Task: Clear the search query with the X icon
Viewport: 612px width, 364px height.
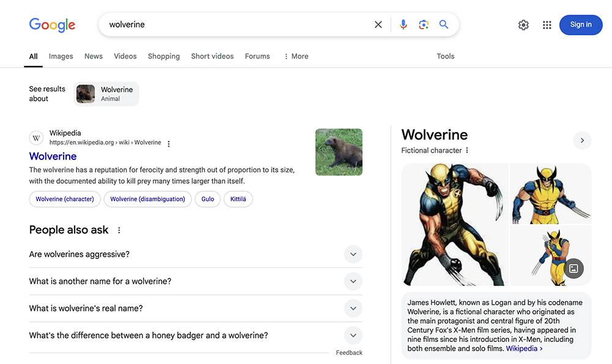Action: [x=378, y=24]
